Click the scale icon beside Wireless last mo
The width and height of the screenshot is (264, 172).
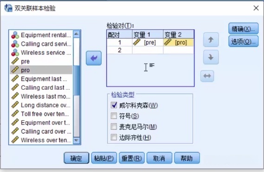(x=15, y=96)
